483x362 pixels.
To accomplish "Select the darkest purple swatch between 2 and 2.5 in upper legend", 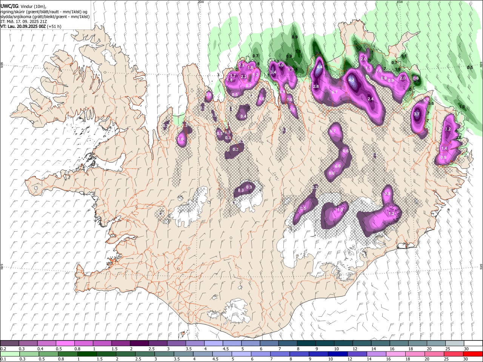I will click(139, 343).
